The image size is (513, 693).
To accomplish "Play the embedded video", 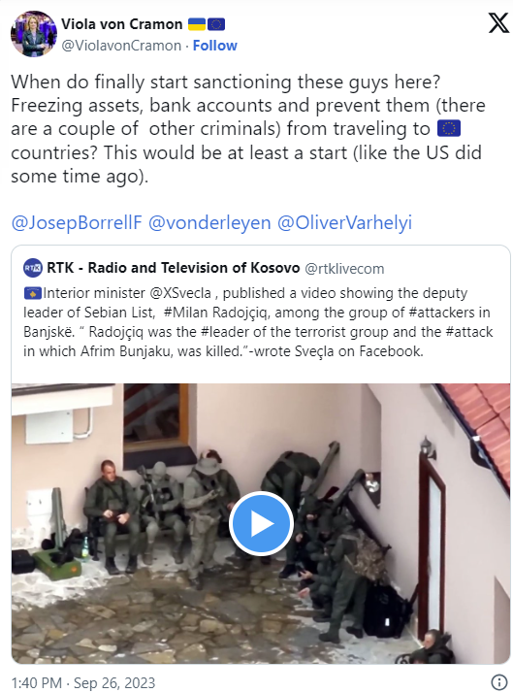I will click(262, 523).
